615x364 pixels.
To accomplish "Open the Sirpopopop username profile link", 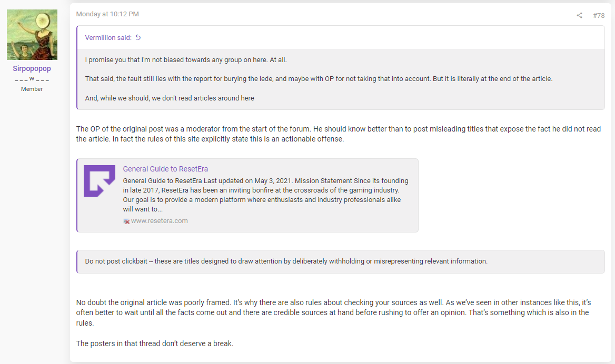I will click(32, 68).
